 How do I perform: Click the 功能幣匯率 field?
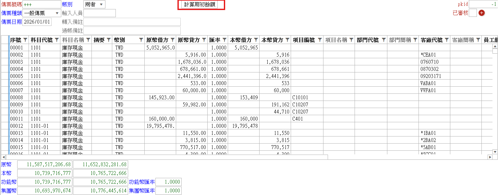pyautogui.click(x=168, y=182)
